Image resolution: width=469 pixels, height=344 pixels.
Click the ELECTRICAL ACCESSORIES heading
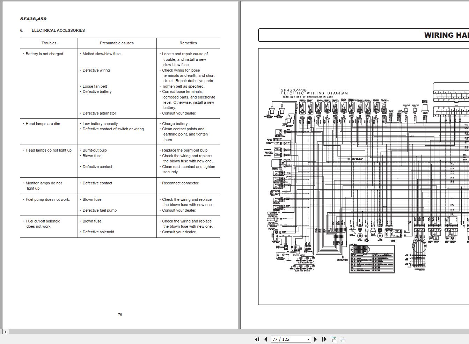click(x=58, y=30)
